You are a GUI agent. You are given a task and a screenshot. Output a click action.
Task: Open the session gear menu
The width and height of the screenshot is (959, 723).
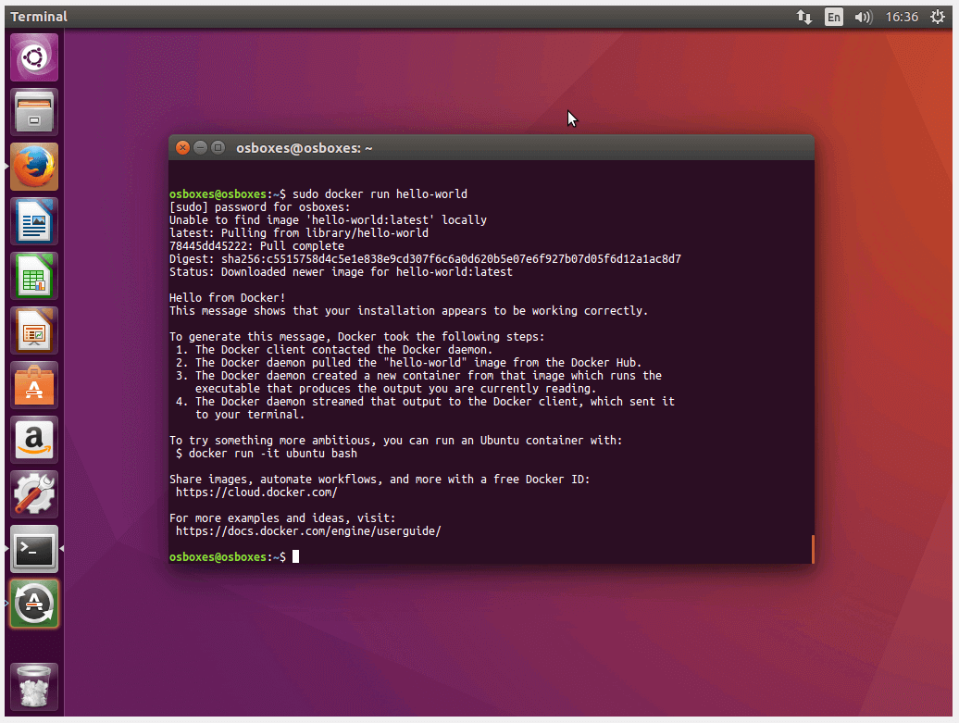[938, 16]
